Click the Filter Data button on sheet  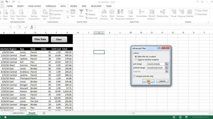(x=40, y=39)
